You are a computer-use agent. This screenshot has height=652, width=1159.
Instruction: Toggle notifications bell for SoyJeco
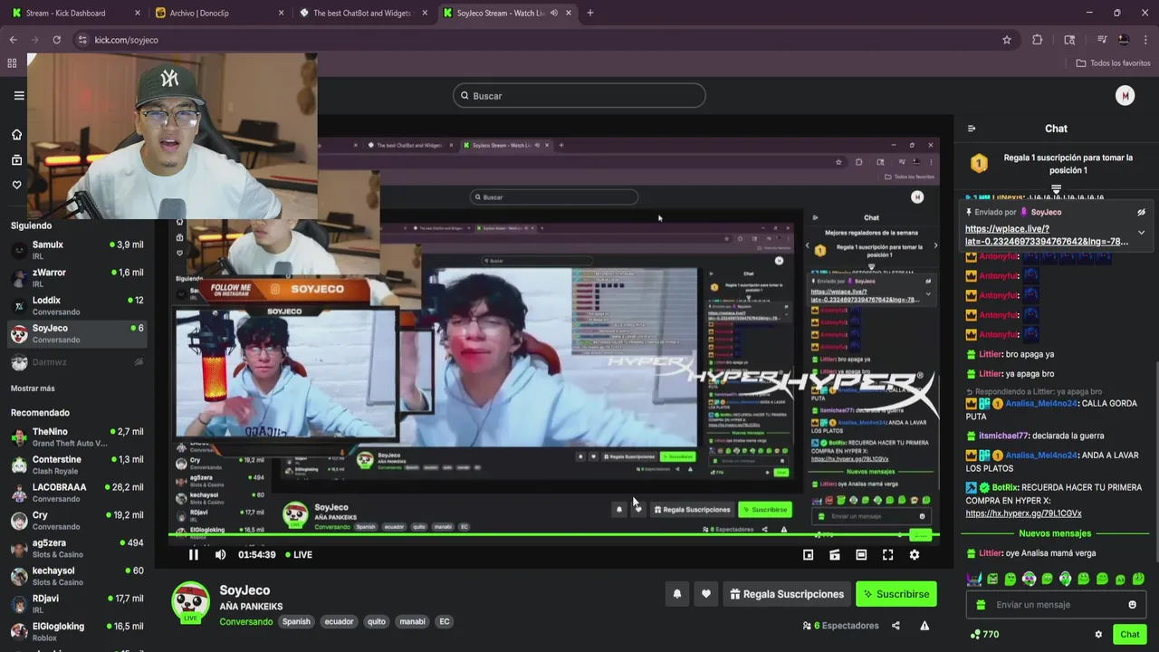point(676,594)
